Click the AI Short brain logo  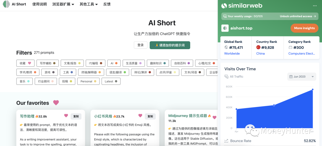(6, 4)
